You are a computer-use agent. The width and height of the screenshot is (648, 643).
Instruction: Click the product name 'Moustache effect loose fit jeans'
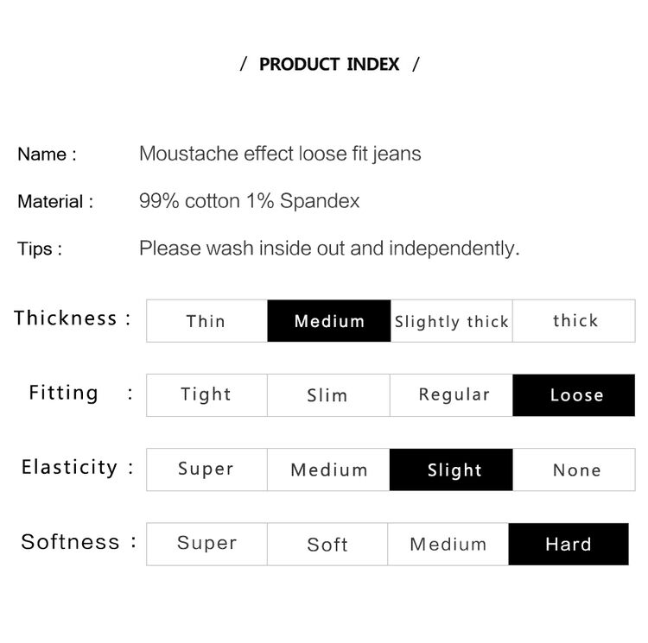pyautogui.click(x=280, y=154)
